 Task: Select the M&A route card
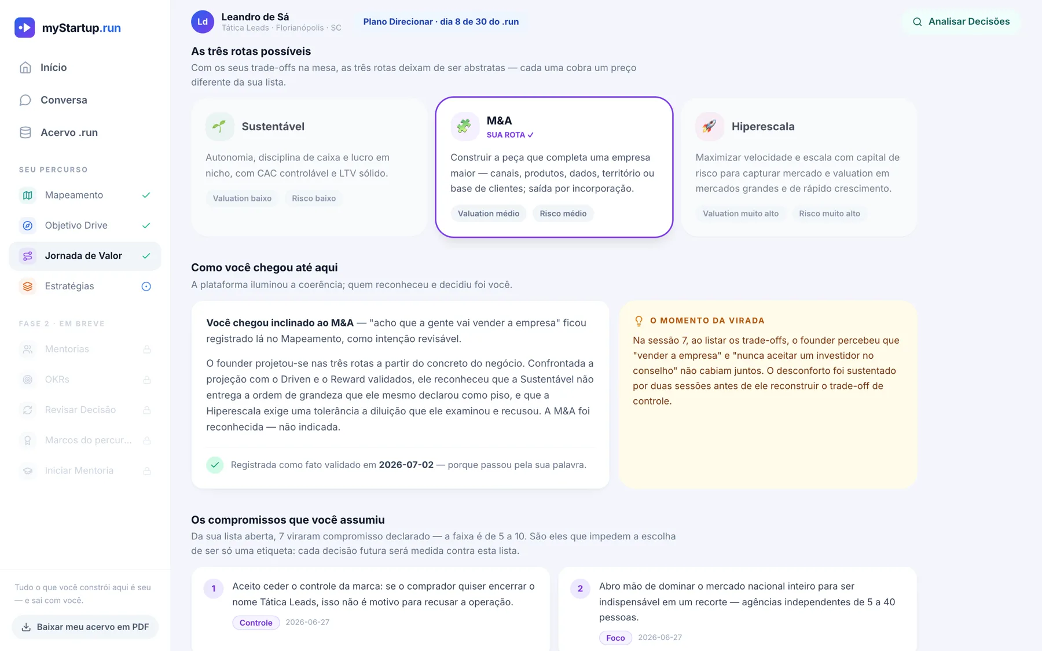click(554, 167)
